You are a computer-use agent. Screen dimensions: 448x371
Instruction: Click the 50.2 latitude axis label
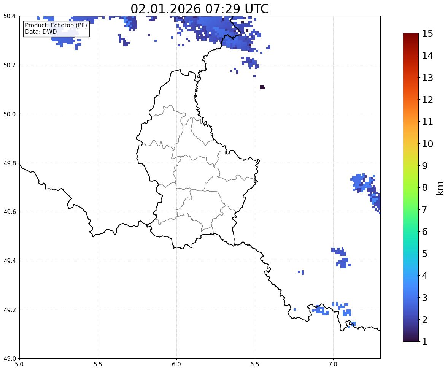tap(10, 65)
